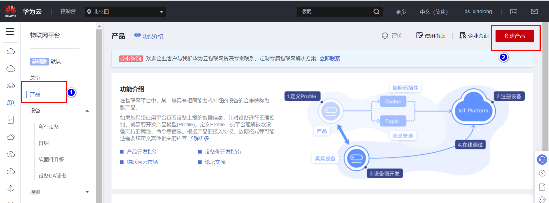This screenshot has height=203, width=549.
Task: Open 设备CA证书 in the sidebar
Action: (x=52, y=176)
